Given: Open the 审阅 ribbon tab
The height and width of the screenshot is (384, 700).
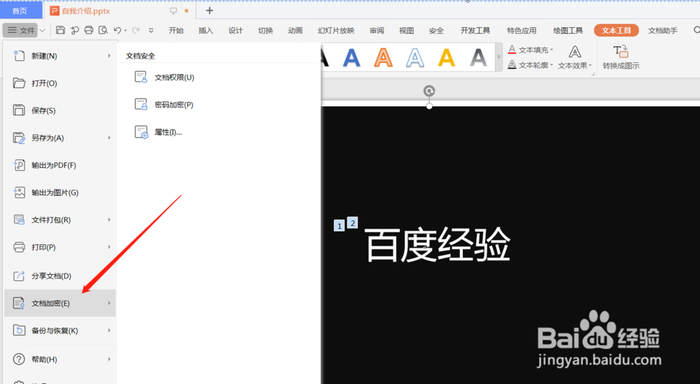Looking at the screenshot, I should tap(377, 30).
